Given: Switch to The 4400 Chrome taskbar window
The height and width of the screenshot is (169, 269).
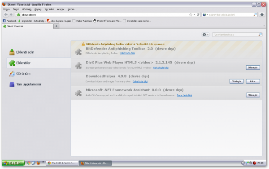Looking at the screenshot, I should 62,163.
